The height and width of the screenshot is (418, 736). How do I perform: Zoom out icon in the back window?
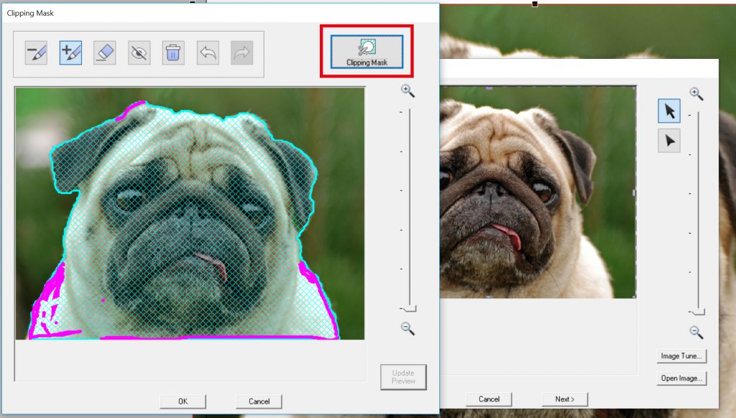696,333
